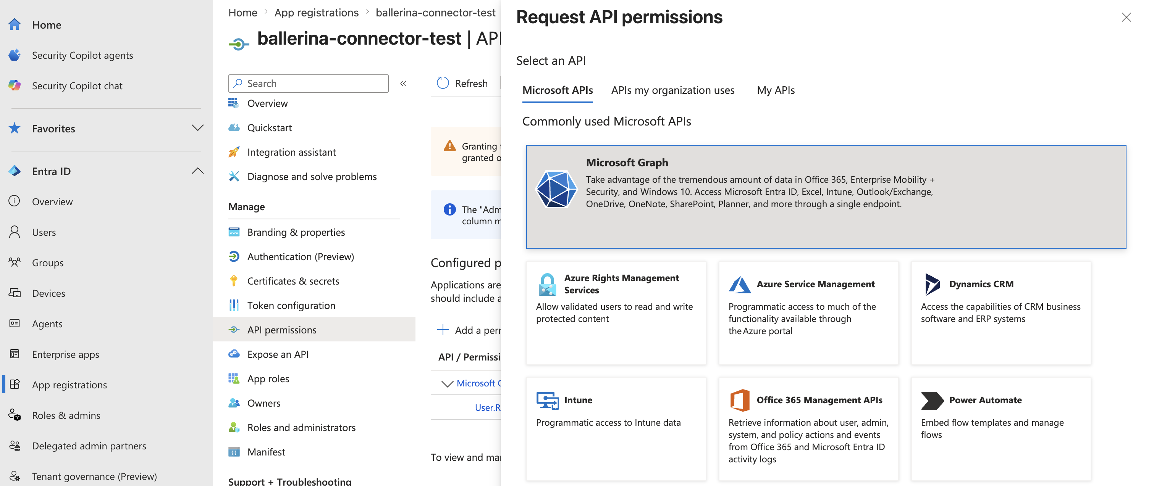
Task: Open the User.Read permission link
Action: point(487,407)
